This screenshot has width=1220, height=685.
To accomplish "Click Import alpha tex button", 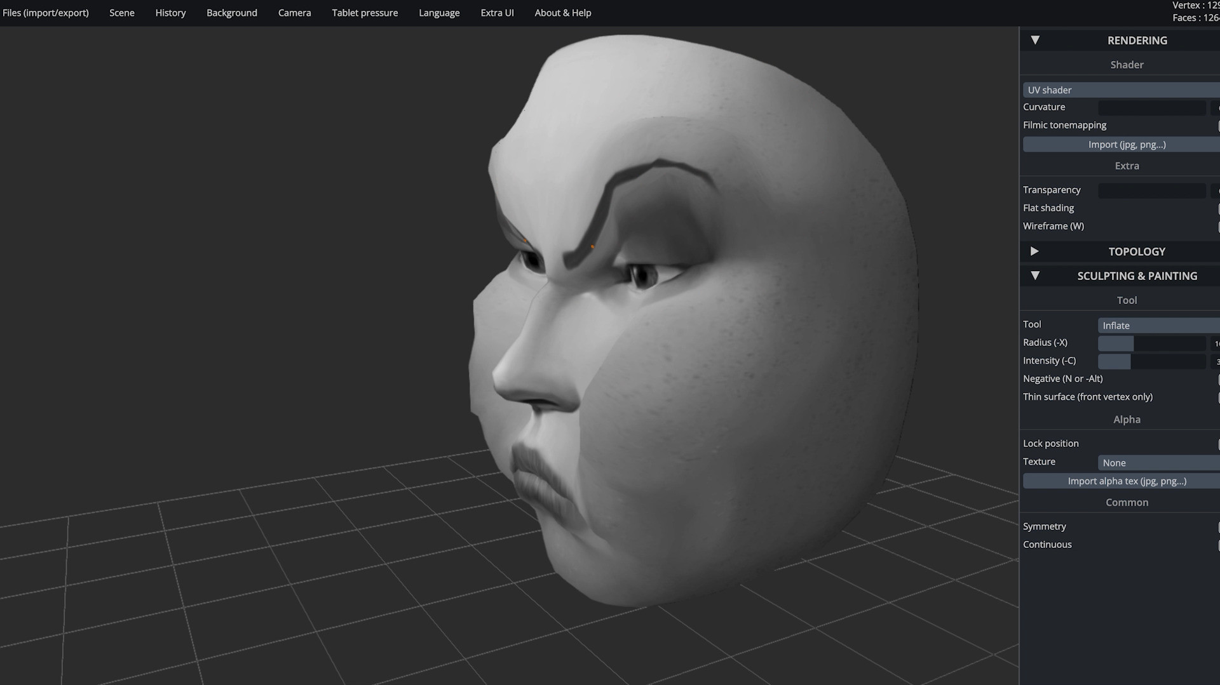I will tap(1127, 481).
